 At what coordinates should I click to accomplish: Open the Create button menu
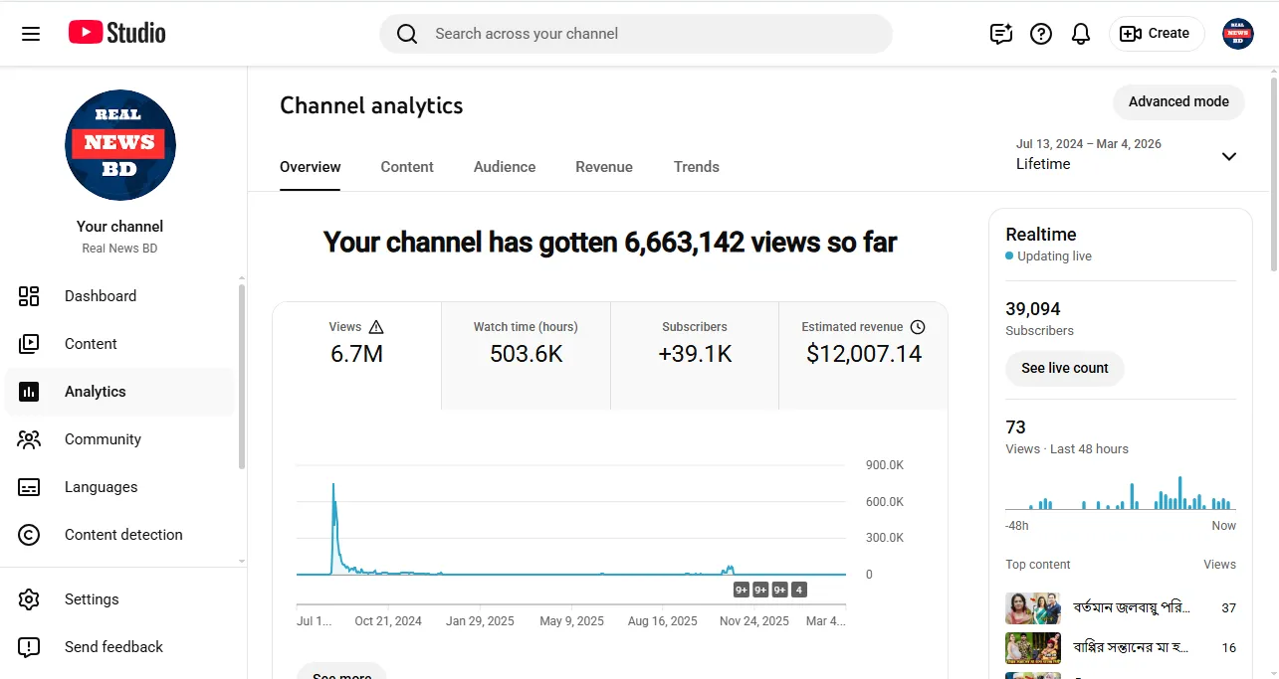[1157, 34]
